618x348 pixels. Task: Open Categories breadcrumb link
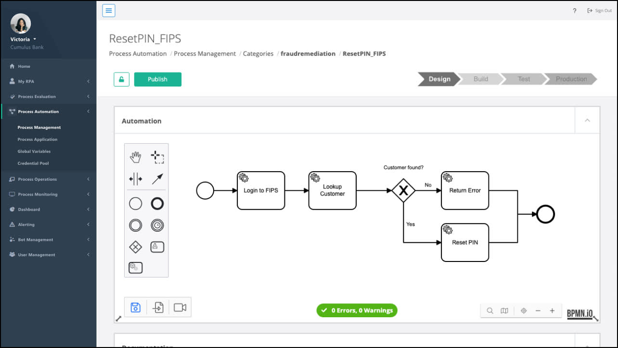pyautogui.click(x=258, y=54)
